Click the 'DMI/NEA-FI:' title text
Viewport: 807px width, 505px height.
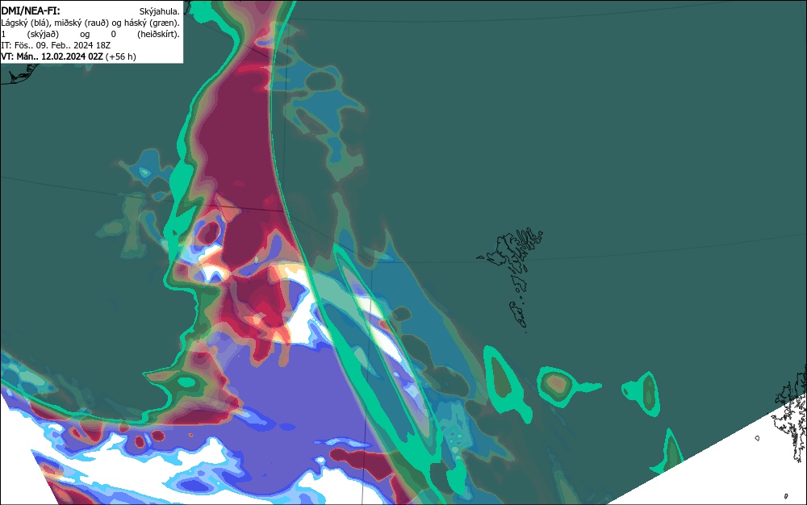31,10
